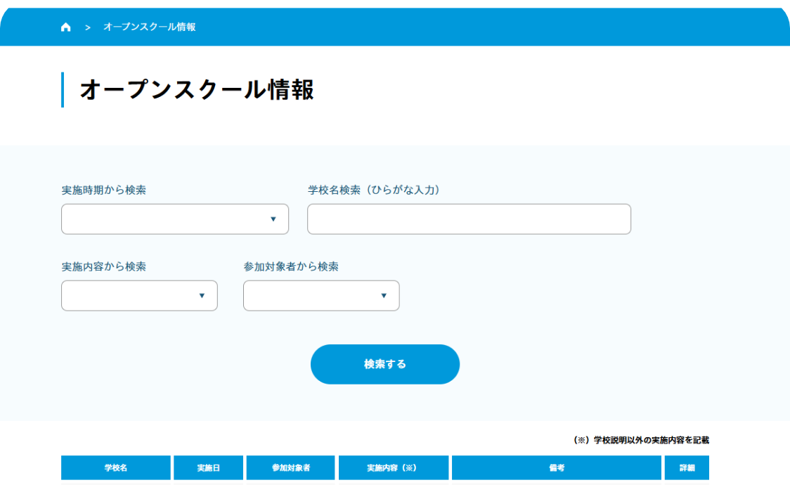
Task: Click the 実施日 column header
Action: click(209, 467)
